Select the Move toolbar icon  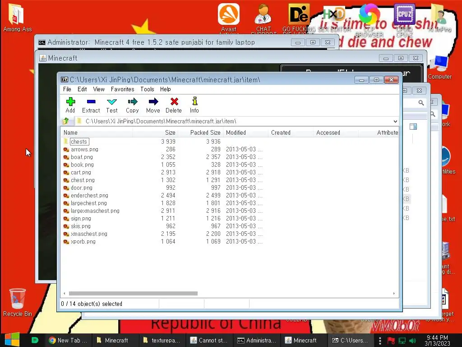[153, 105]
